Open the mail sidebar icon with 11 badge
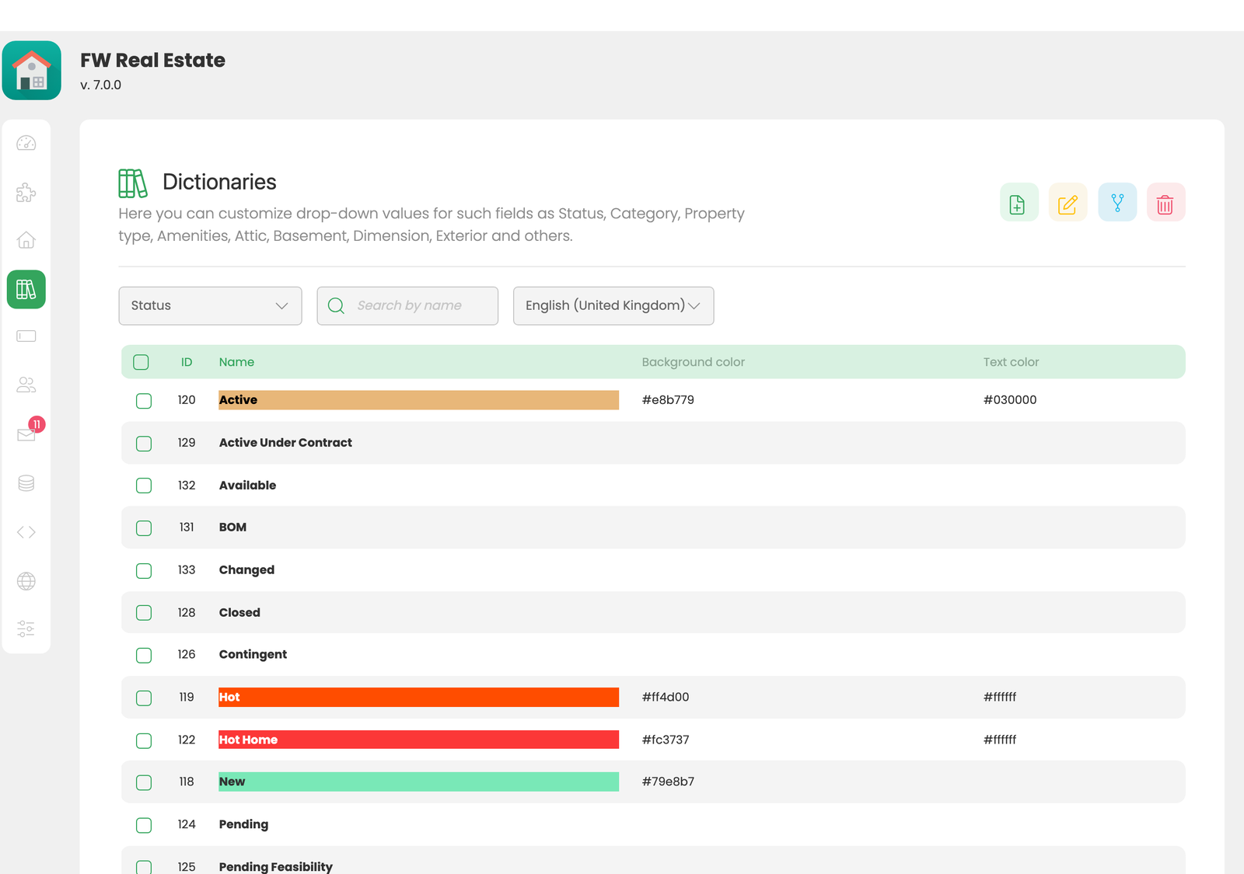This screenshot has height=874, width=1244. 26,434
